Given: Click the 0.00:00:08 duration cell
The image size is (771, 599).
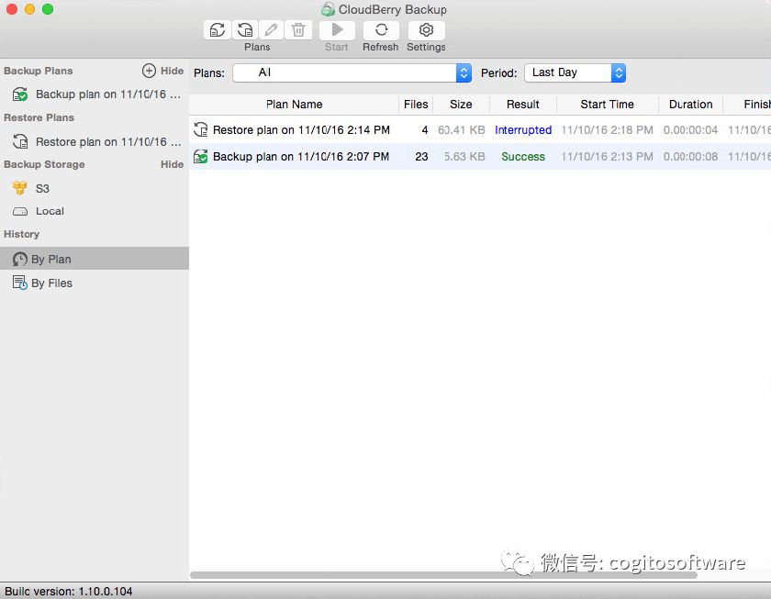Looking at the screenshot, I should coord(690,156).
